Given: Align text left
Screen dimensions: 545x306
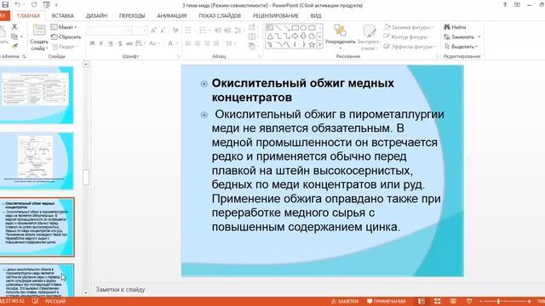Looking at the screenshot, I should click(188, 43).
